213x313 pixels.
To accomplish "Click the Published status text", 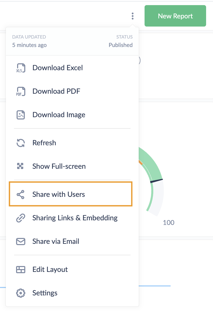I will coord(121,45).
